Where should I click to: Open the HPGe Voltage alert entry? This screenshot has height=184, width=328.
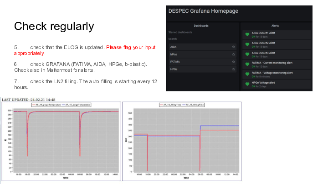(277, 85)
